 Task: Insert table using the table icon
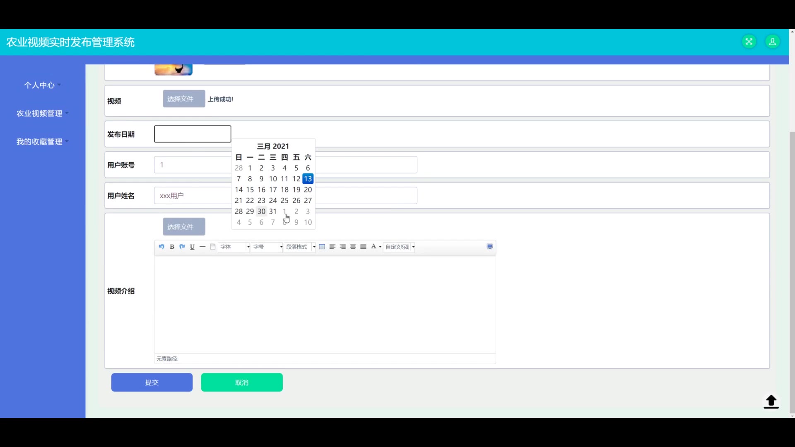click(x=322, y=247)
